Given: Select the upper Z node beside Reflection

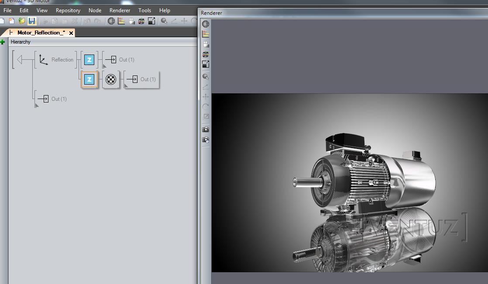Looking at the screenshot, I should click(89, 60).
